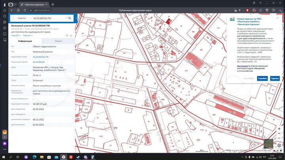Open browser hamburger menu
Image resolution: width=285 pixels, height=160 pixels.
click(x=260, y=3)
